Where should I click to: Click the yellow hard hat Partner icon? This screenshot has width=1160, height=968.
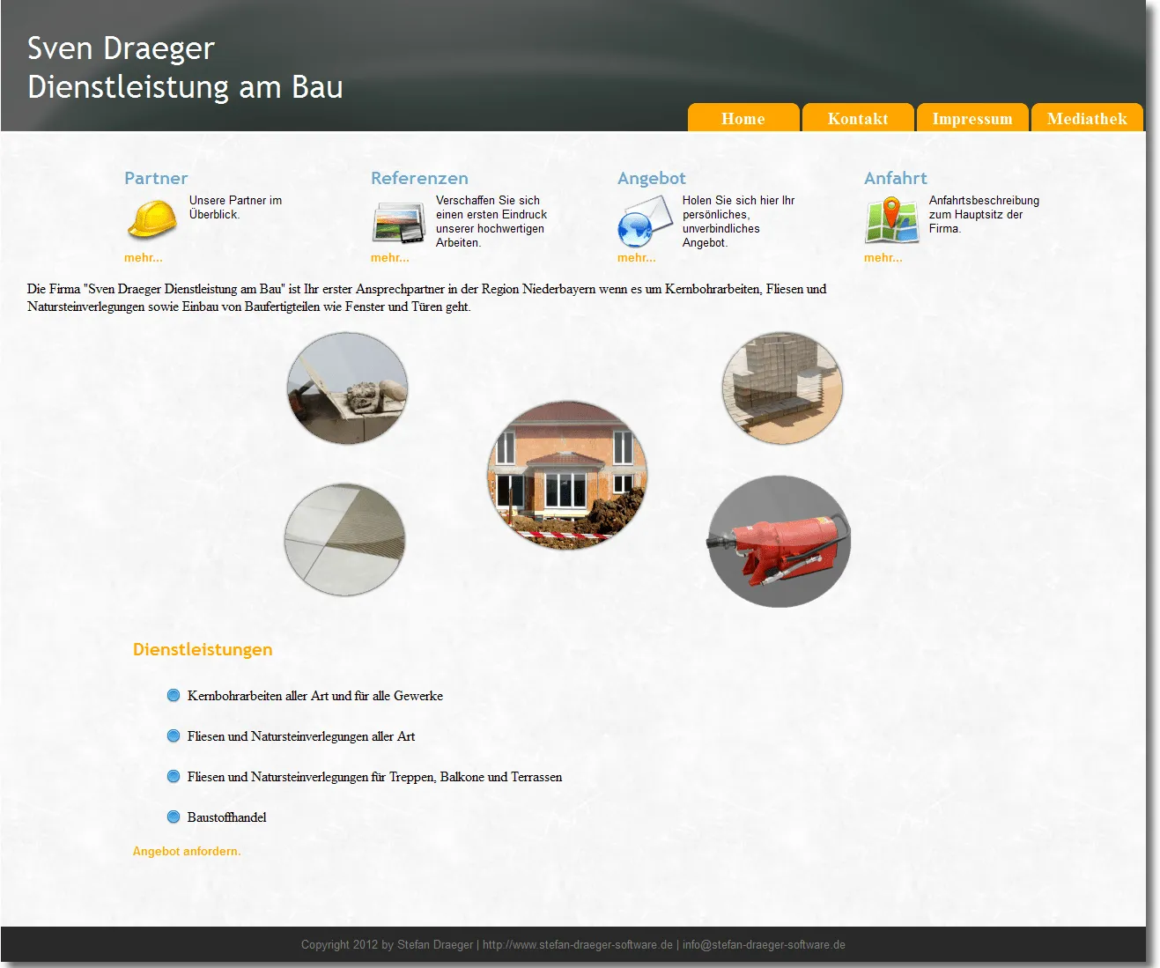[x=151, y=218]
